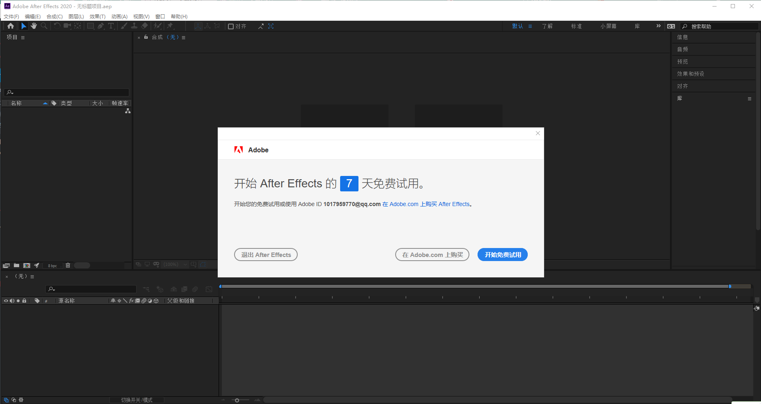Open the 项目 panel menu
Viewport: 761px width, 404px height.
[x=23, y=37]
